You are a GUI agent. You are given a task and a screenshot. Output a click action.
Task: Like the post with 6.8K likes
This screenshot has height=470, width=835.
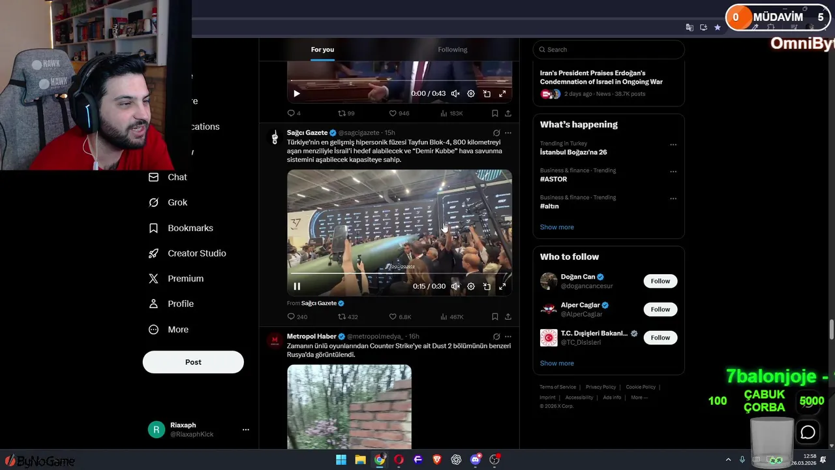[400, 317]
